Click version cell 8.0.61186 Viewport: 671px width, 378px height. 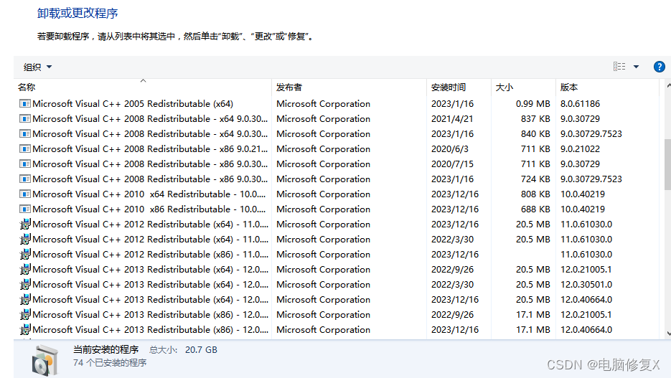click(x=581, y=103)
